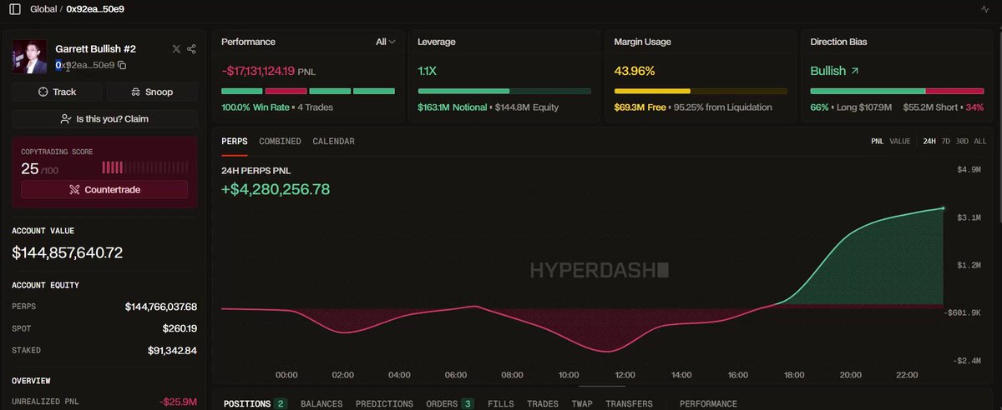Click the chart horizontal scrollbar handle

click(x=602, y=386)
